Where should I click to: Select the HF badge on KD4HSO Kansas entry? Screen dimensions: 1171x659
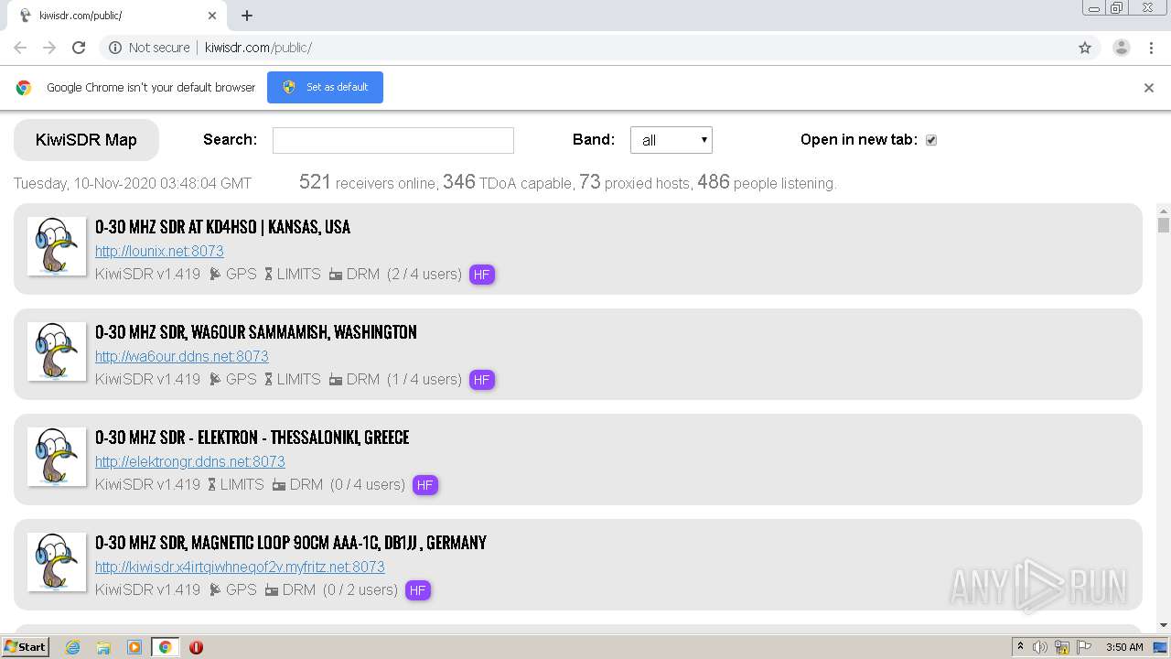click(482, 275)
